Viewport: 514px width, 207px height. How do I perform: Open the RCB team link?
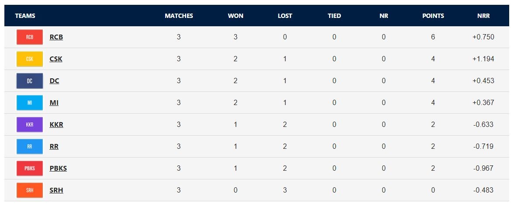pyautogui.click(x=56, y=37)
